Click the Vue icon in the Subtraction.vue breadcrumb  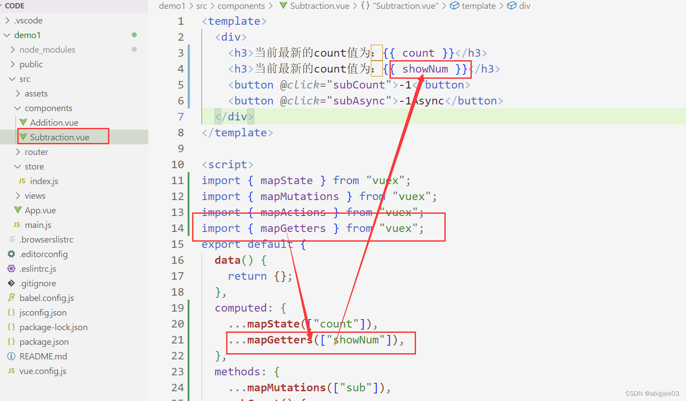point(283,6)
